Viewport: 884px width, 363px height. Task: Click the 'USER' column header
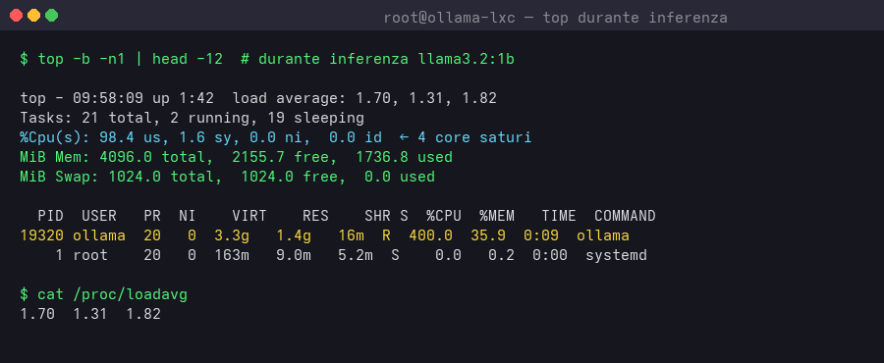[99, 216]
